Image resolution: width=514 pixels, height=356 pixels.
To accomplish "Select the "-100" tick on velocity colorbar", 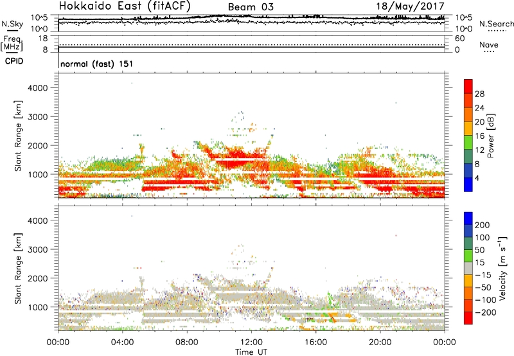I will [486, 300].
